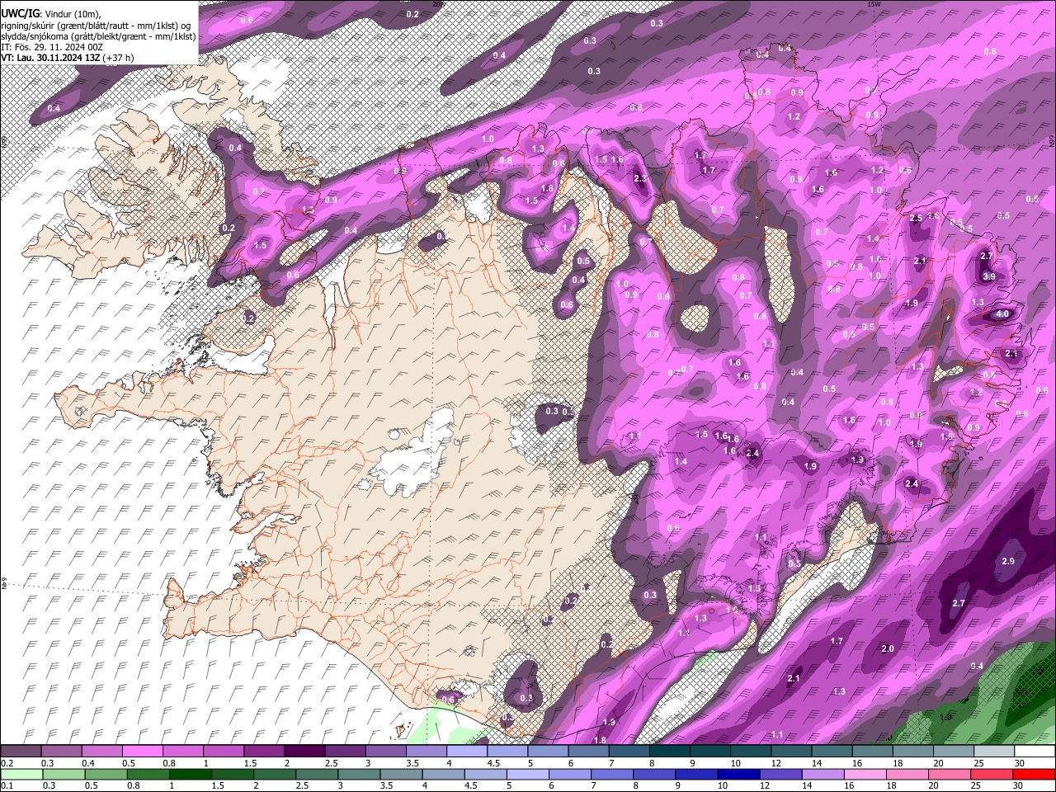Select the snowfall legend swatch labeled 3.5
Image resolution: width=1056 pixels, height=792 pixels.
426,752
